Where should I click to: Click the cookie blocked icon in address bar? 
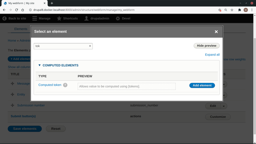pyautogui.click(x=220, y=10)
